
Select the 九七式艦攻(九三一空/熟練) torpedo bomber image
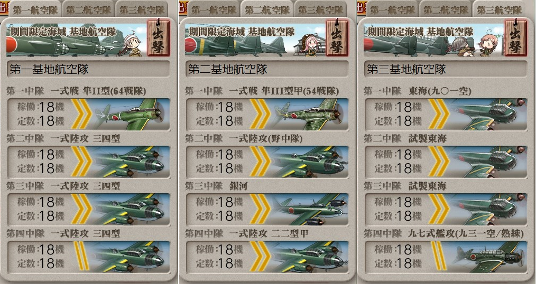pos(489,257)
